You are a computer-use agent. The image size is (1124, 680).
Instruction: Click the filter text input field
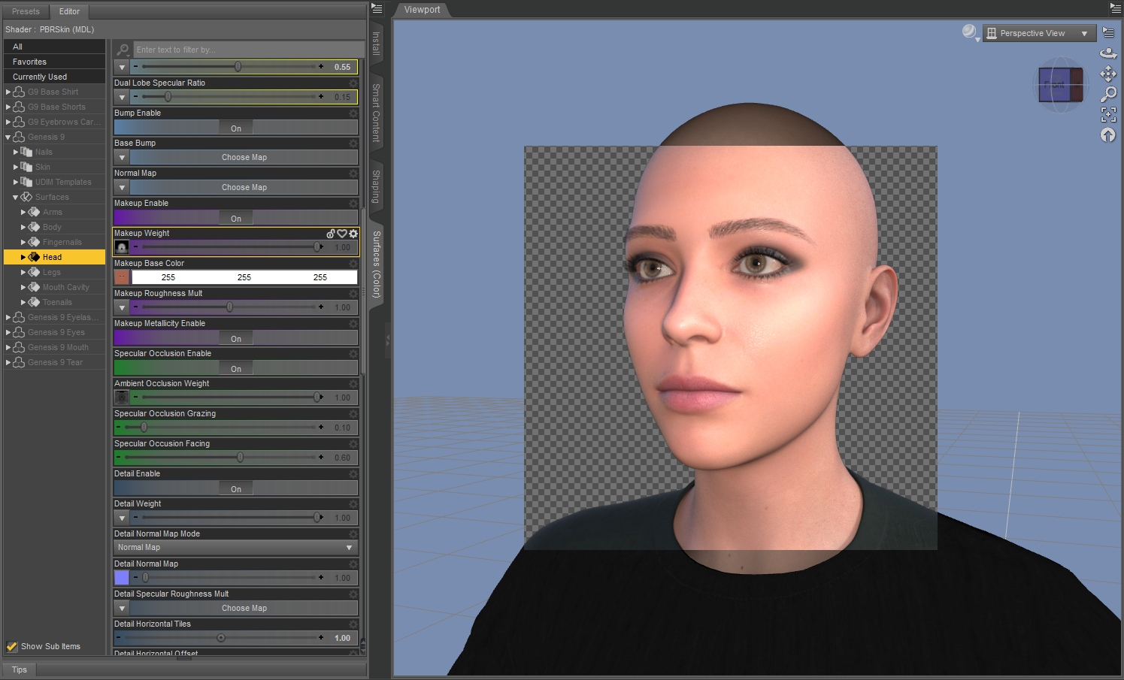[x=249, y=50]
